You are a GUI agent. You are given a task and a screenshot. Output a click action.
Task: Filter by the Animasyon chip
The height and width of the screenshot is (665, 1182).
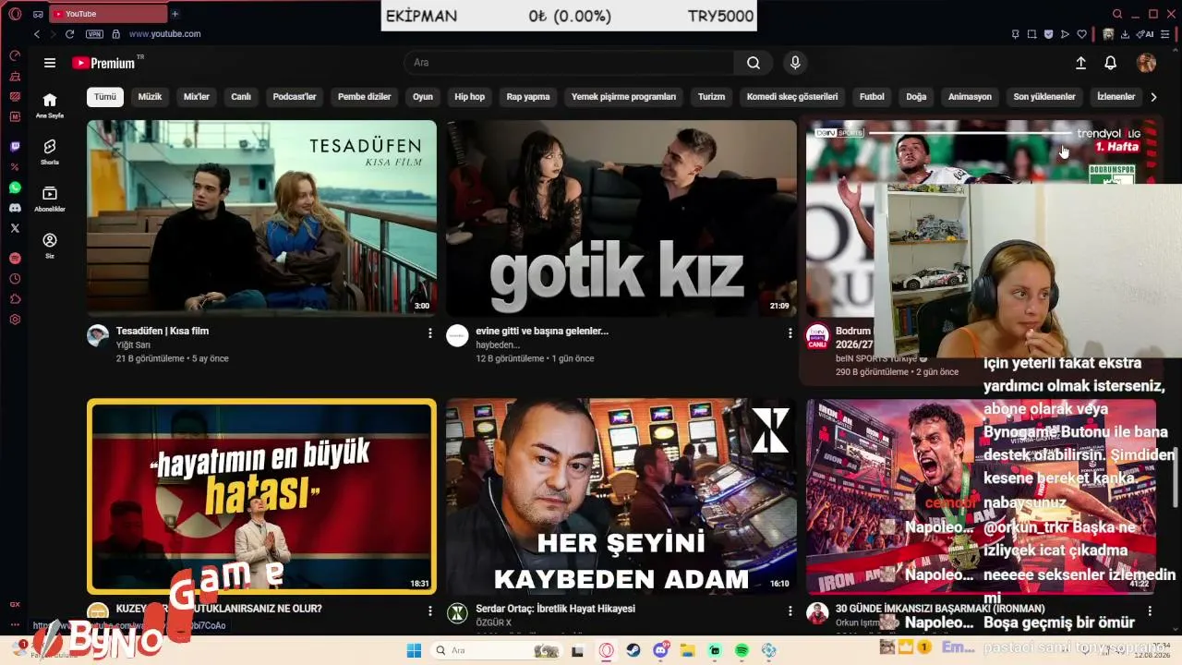(970, 97)
